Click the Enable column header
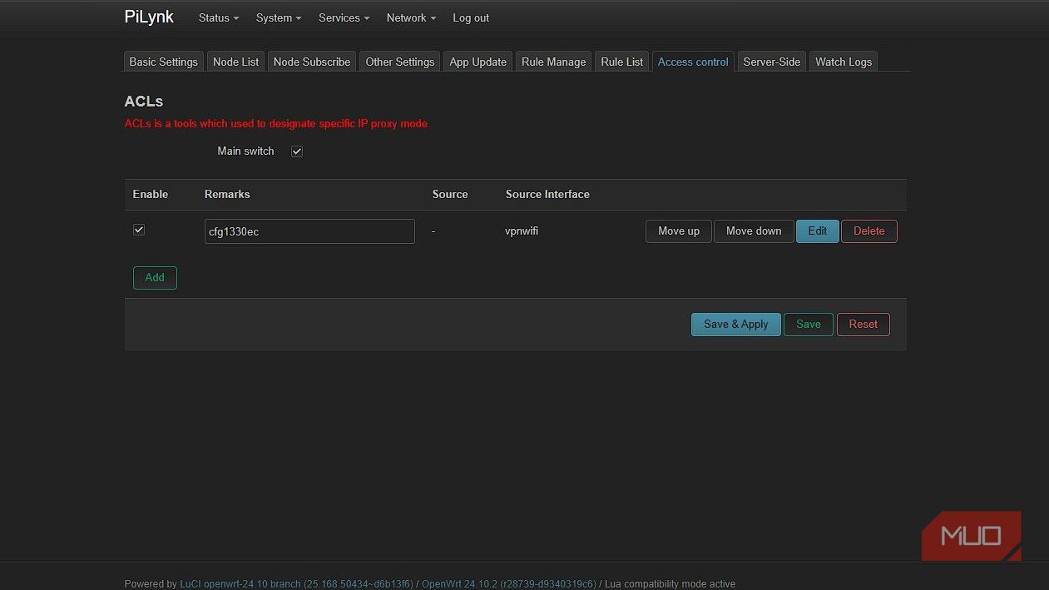 (x=151, y=195)
